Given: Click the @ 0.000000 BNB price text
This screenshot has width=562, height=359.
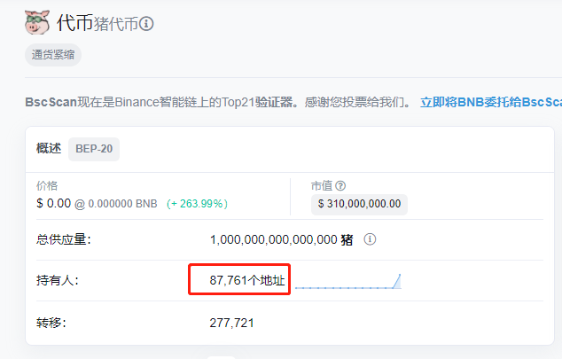Looking at the screenshot, I should coord(116,204).
